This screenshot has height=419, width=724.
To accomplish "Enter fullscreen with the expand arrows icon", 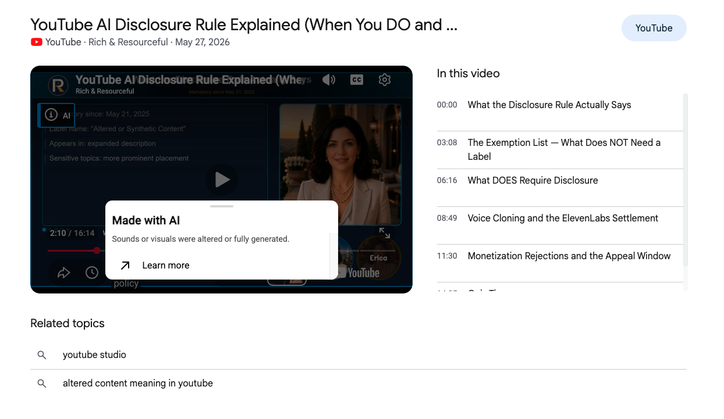I will coord(385,233).
